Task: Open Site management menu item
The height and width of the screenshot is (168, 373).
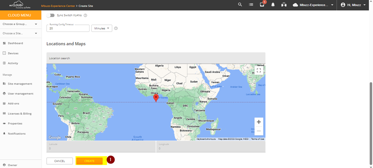Action: pyautogui.click(x=20, y=84)
